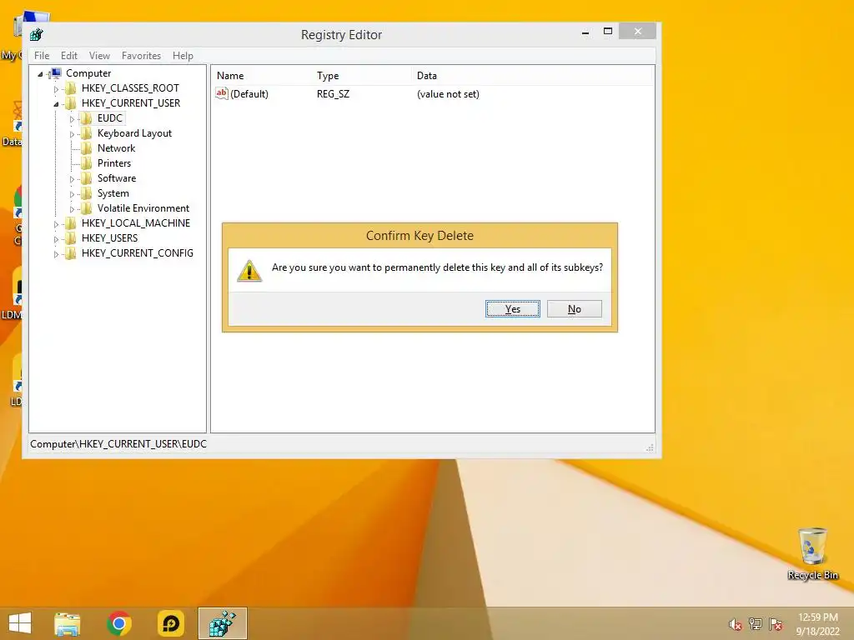Open the yellow LDPlayer taskbar icon
854x640 pixels.
tap(170, 623)
